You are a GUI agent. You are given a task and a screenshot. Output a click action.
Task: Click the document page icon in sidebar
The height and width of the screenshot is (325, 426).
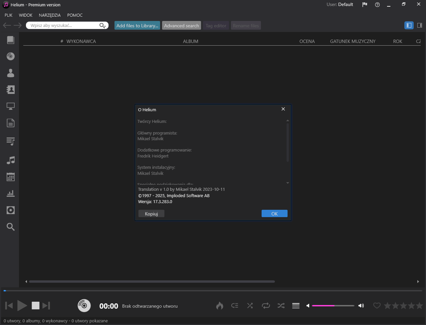tap(11, 123)
